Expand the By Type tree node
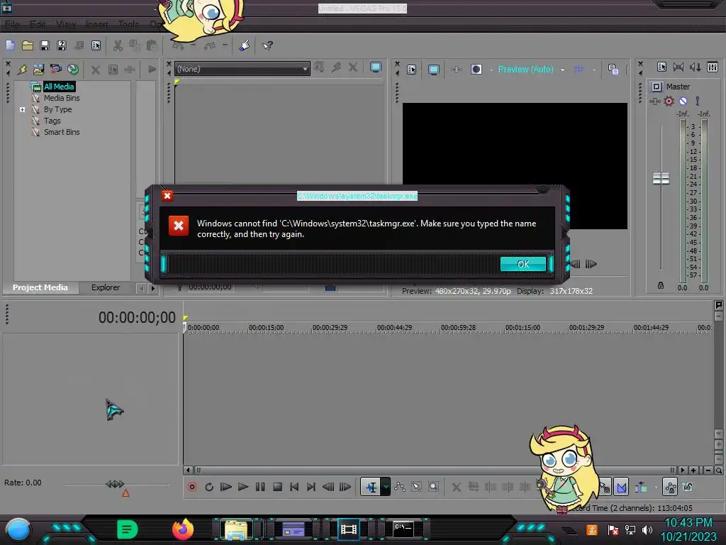 point(22,109)
